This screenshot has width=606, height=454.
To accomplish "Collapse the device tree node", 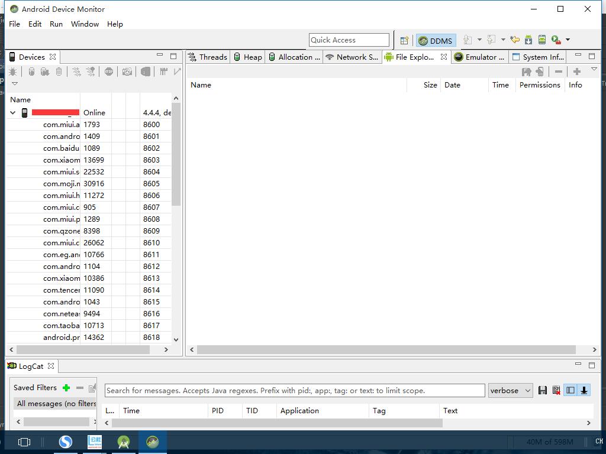I will [x=13, y=113].
